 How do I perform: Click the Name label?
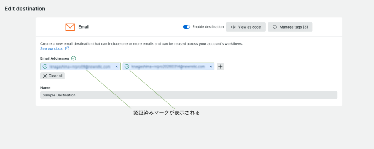[45, 88]
